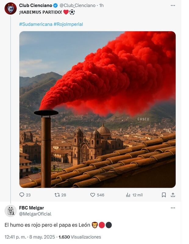The width and height of the screenshot is (189, 244).
Task: Go to the @MelgarOficial handle
Action: coord(35,214)
